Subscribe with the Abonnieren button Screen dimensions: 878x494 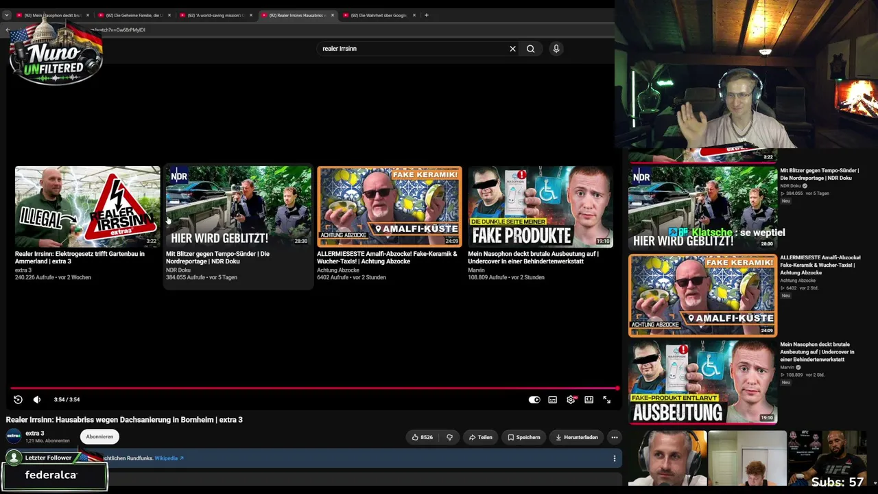tap(99, 436)
